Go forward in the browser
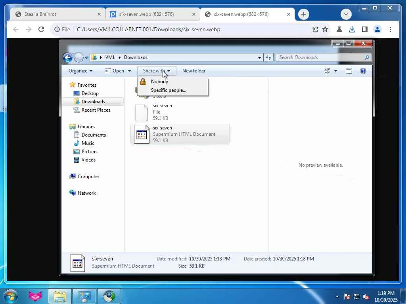The height and width of the screenshot is (304, 406). [29, 29]
